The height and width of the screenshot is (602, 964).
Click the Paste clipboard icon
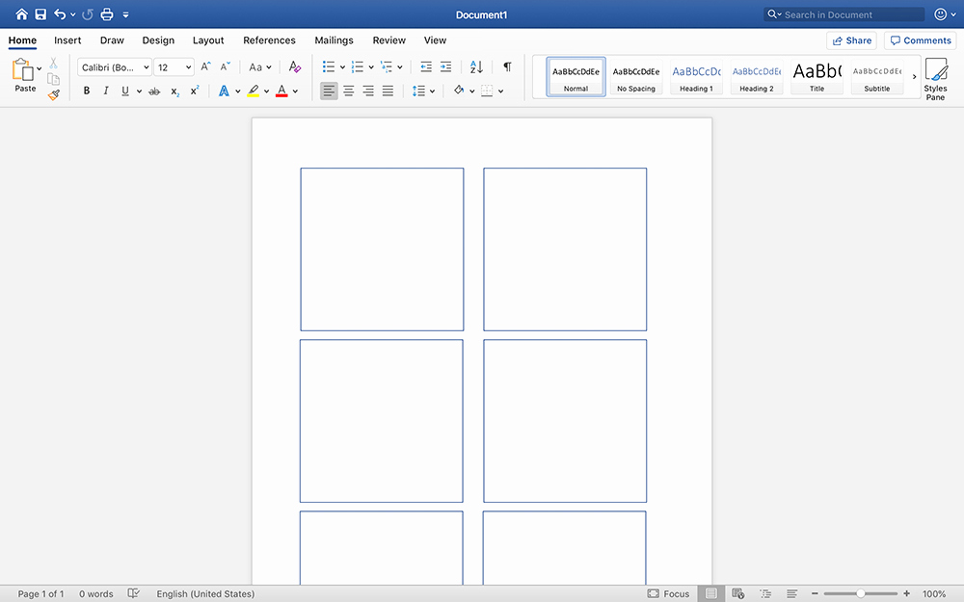click(22, 69)
